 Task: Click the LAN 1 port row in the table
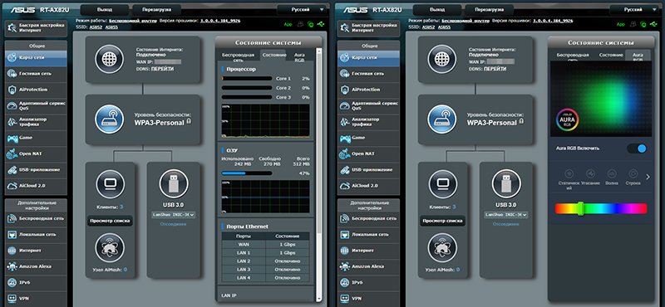[x=265, y=253]
